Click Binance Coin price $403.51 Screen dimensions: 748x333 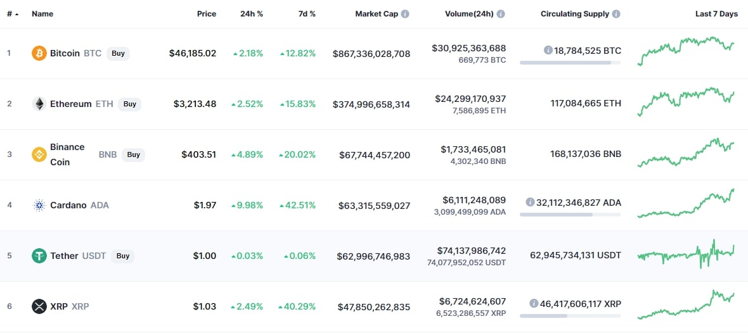[x=199, y=154]
